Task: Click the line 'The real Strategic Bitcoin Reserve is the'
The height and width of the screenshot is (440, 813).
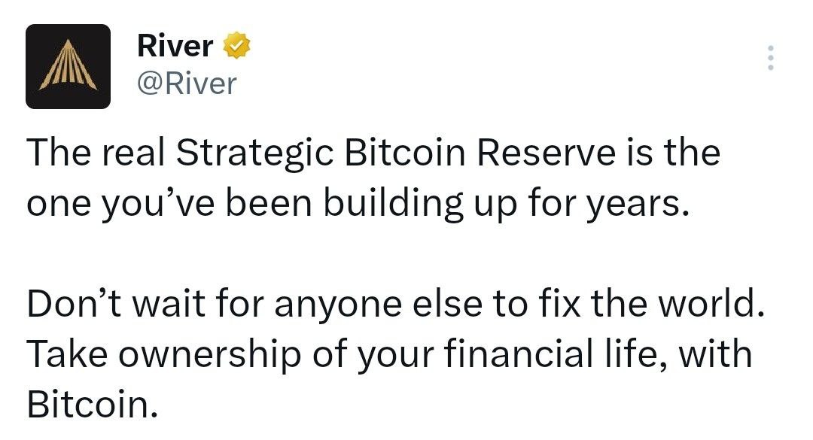Action: [x=373, y=153]
